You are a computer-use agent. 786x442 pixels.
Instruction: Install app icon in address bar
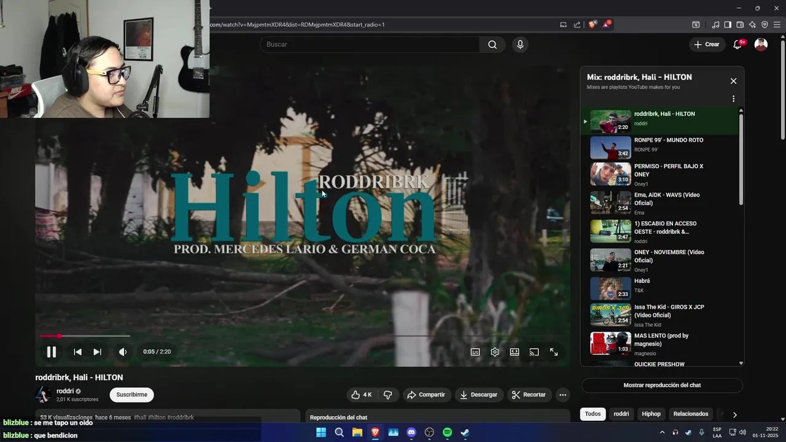click(x=563, y=25)
